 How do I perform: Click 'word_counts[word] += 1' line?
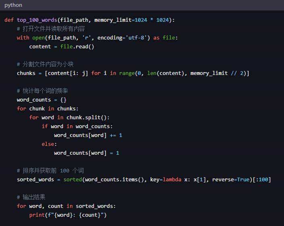(x=88, y=135)
